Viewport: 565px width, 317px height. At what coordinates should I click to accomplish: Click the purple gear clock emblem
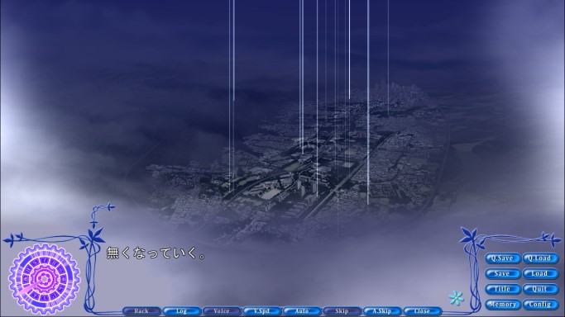pos(44,279)
